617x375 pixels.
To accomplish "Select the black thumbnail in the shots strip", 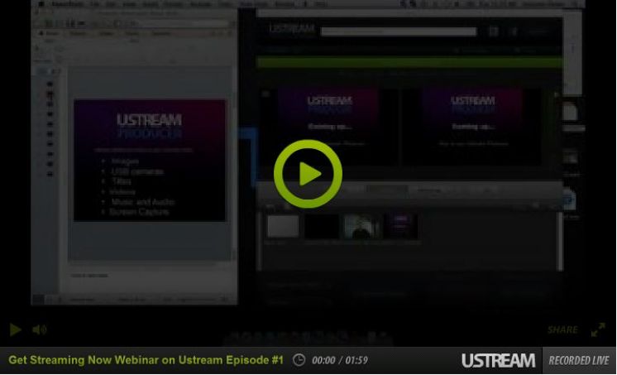I will click(322, 227).
